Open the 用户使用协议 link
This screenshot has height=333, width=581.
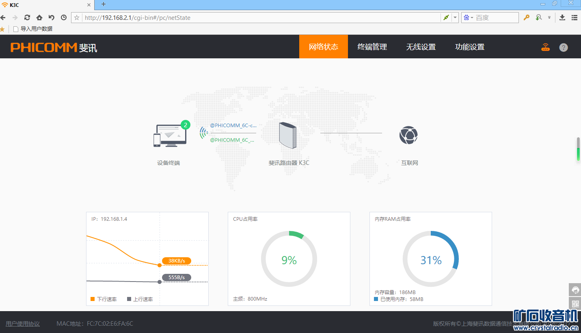tap(23, 324)
